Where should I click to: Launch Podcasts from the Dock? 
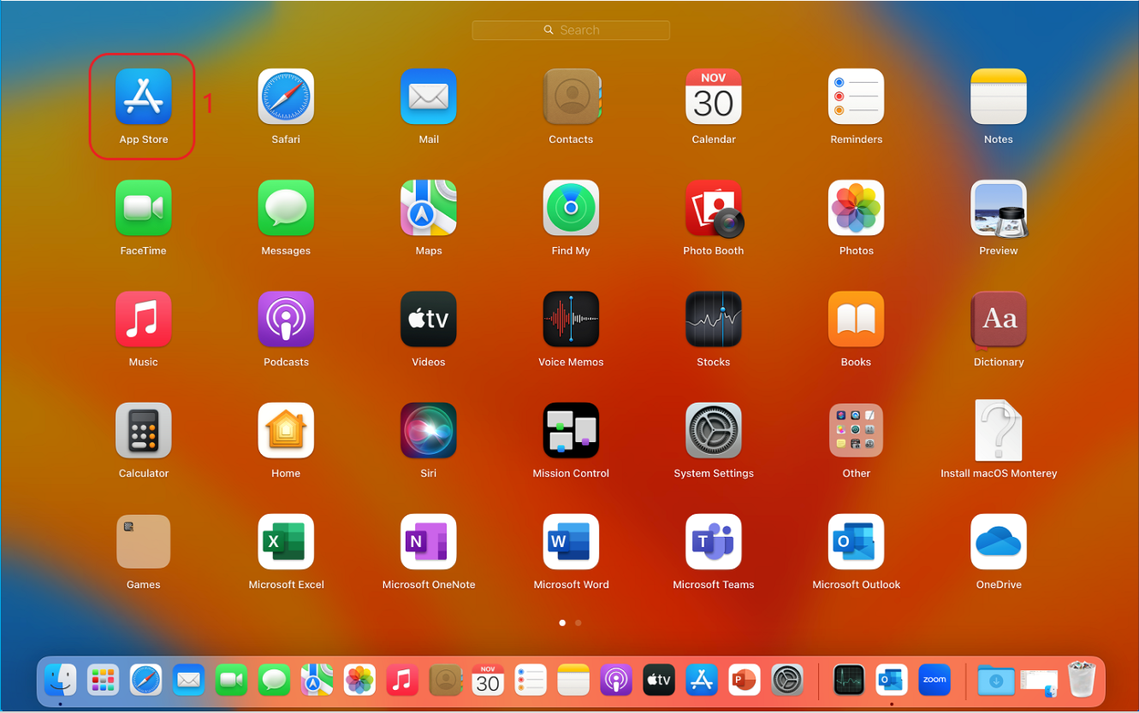click(x=616, y=681)
